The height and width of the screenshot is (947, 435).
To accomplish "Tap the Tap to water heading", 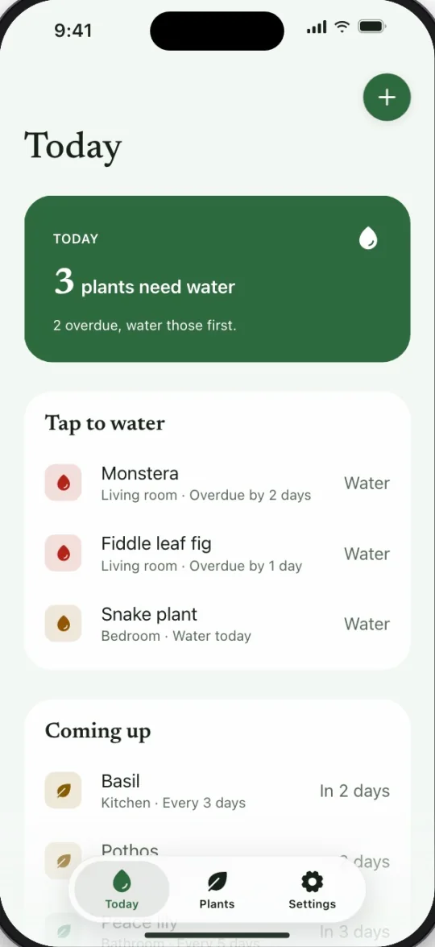I will click(105, 423).
